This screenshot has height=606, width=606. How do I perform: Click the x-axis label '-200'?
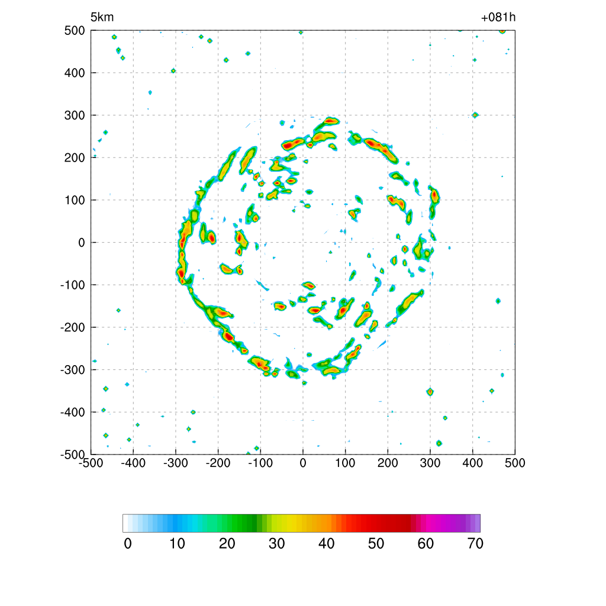[x=218, y=463]
